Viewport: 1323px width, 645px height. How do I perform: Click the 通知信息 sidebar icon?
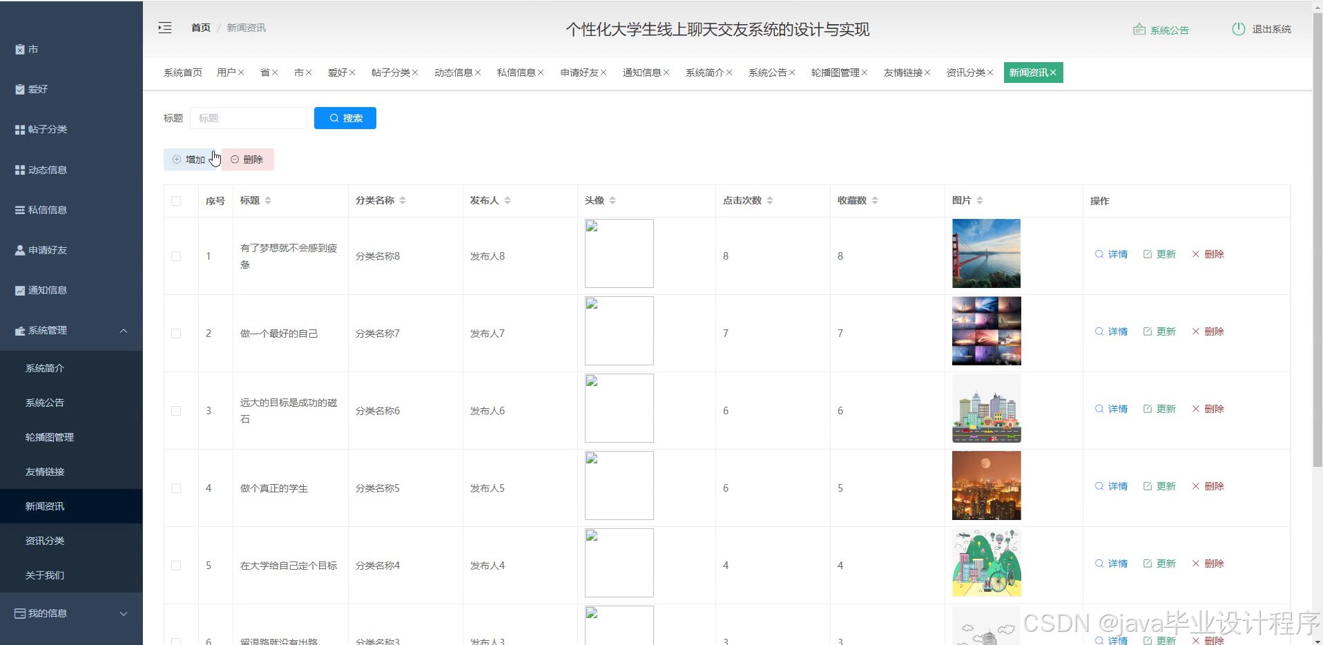20,290
